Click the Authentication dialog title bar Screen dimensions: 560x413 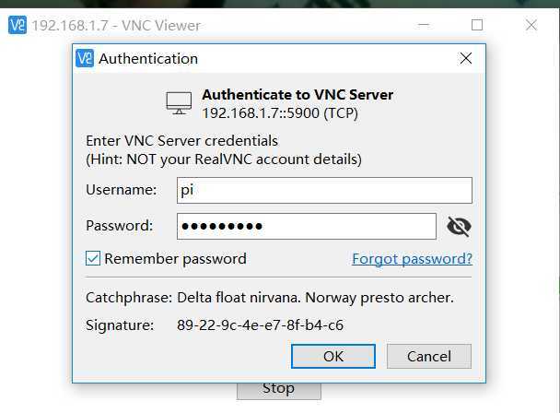[276, 59]
